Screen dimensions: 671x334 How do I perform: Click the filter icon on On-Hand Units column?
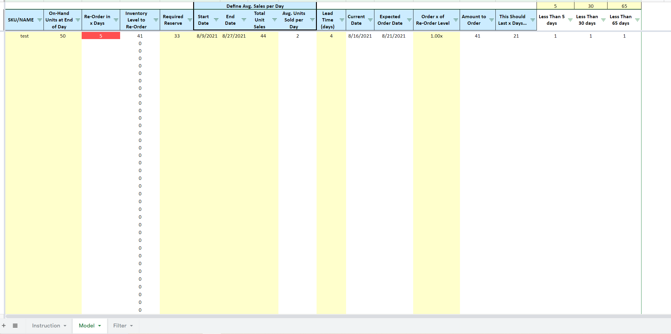(x=78, y=20)
